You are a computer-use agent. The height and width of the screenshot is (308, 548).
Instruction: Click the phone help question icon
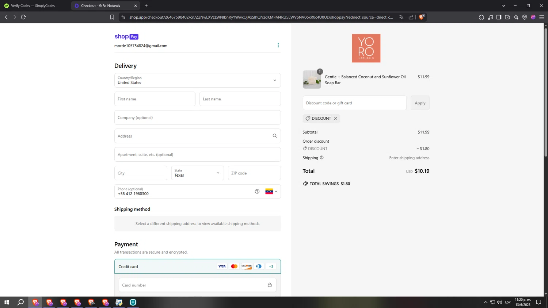tap(257, 192)
